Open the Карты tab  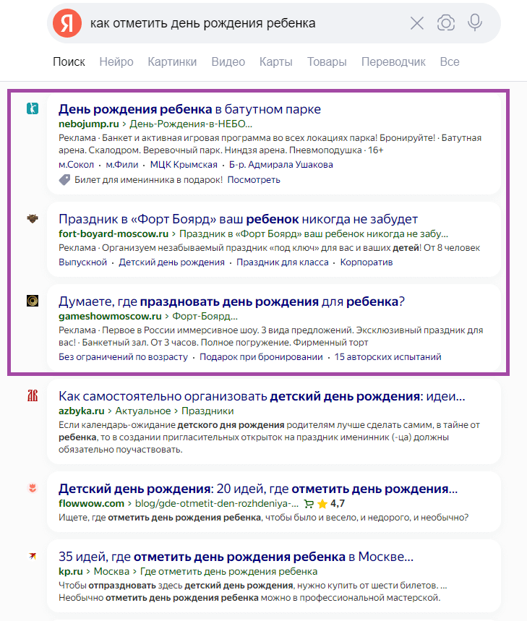(276, 61)
